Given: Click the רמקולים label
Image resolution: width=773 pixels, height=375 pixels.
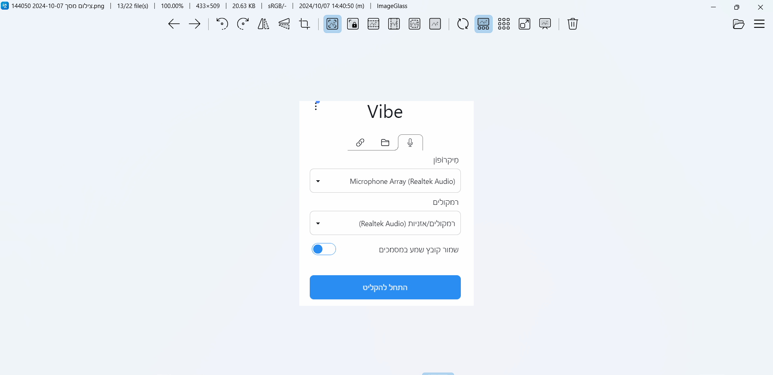Looking at the screenshot, I should (x=446, y=202).
